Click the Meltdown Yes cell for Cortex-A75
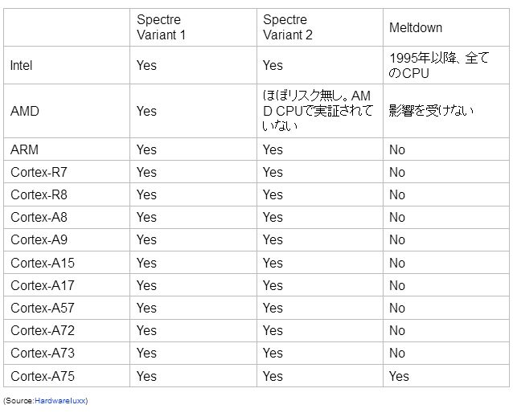This screenshot has height=417, width=513. pos(399,375)
